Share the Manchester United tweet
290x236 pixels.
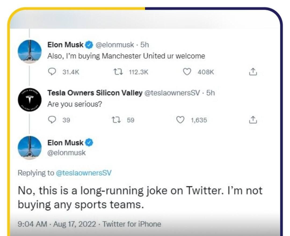[x=253, y=72]
